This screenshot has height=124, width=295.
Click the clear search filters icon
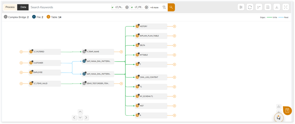tap(164, 7)
